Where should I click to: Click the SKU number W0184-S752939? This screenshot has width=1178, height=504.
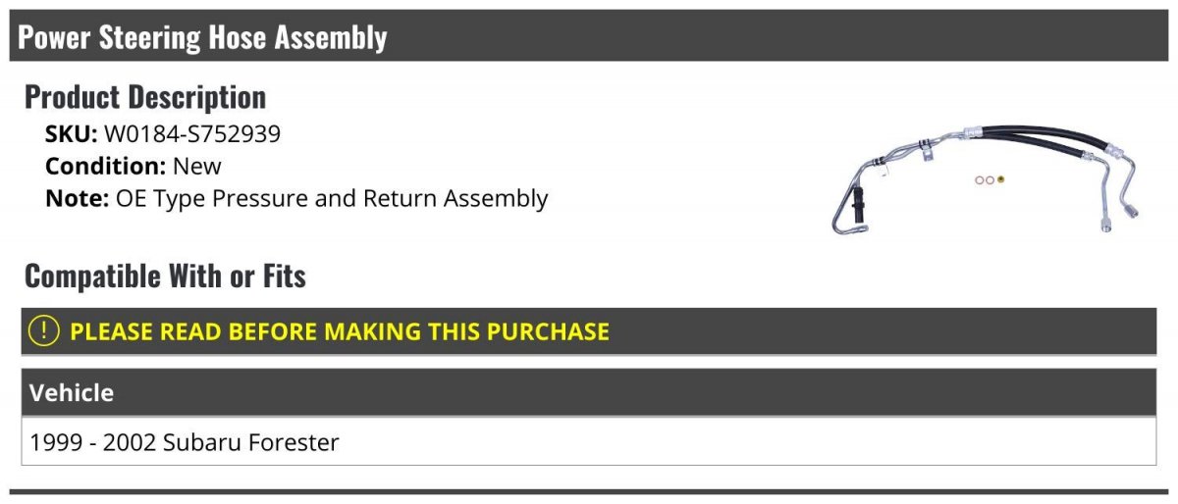(192, 134)
